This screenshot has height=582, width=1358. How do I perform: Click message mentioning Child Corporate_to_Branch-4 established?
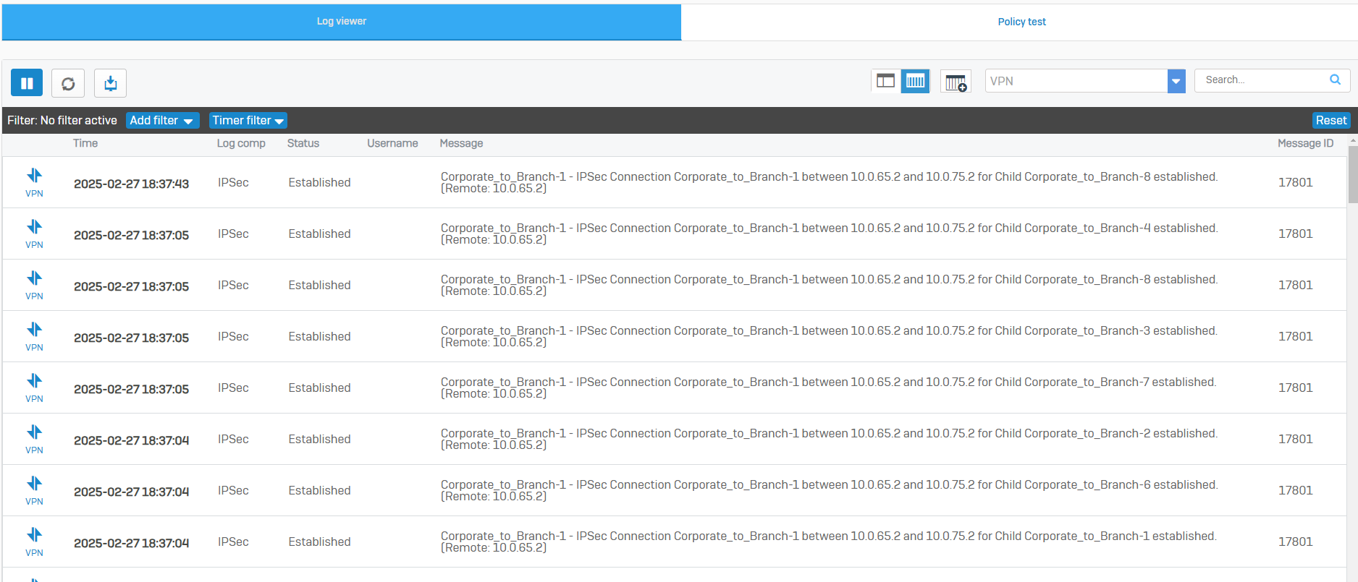(x=829, y=234)
